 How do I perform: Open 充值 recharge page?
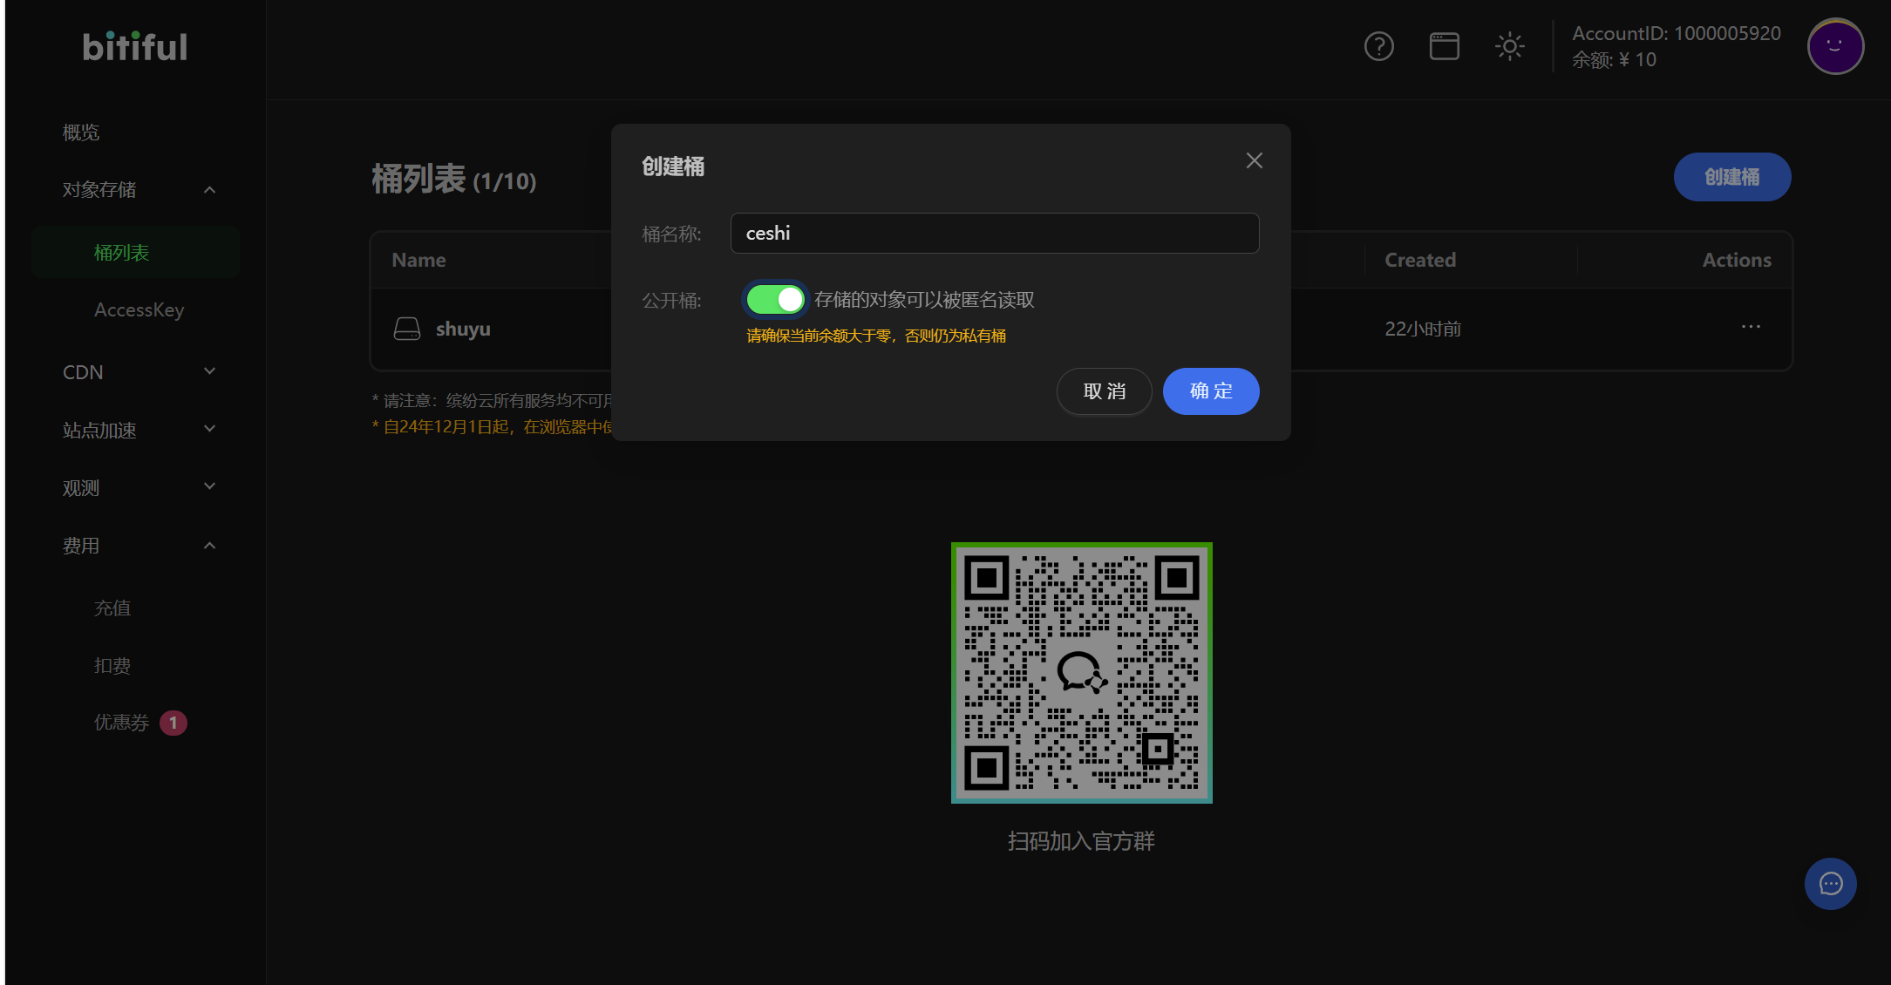[x=112, y=608]
